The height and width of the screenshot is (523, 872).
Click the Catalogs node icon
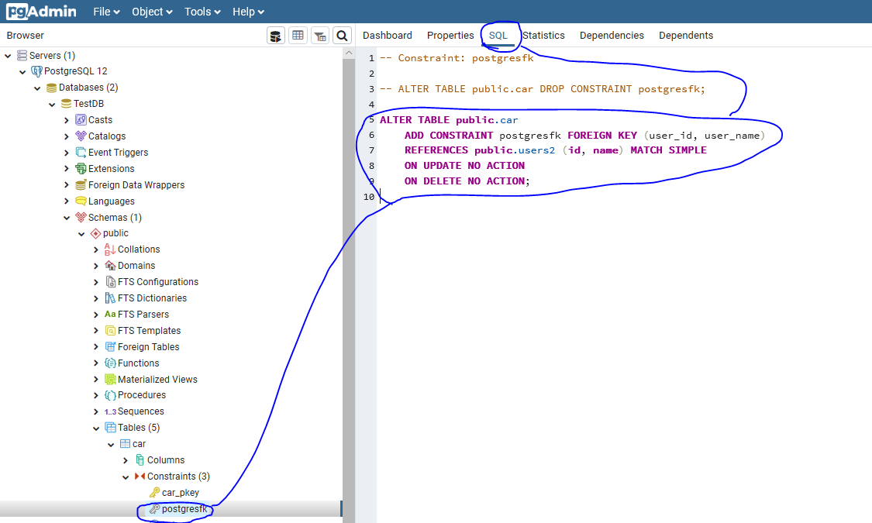coord(81,136)
